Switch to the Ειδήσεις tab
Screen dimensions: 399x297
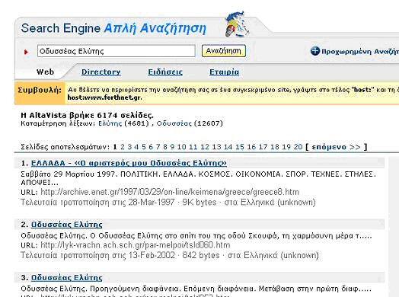pos(165,72)
